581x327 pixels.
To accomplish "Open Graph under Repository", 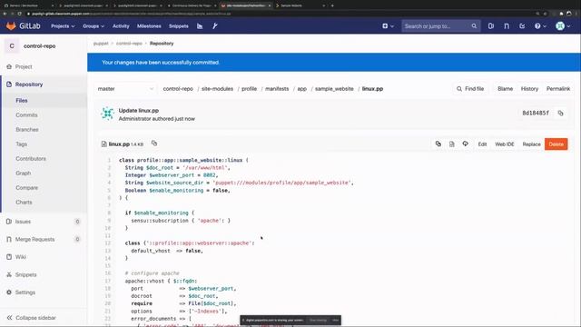I will point(24,173).
